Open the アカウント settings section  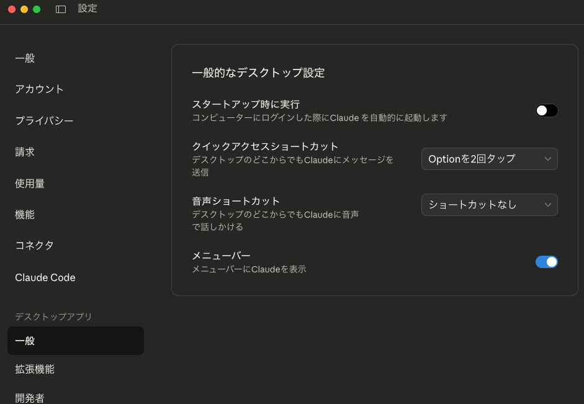40,89
